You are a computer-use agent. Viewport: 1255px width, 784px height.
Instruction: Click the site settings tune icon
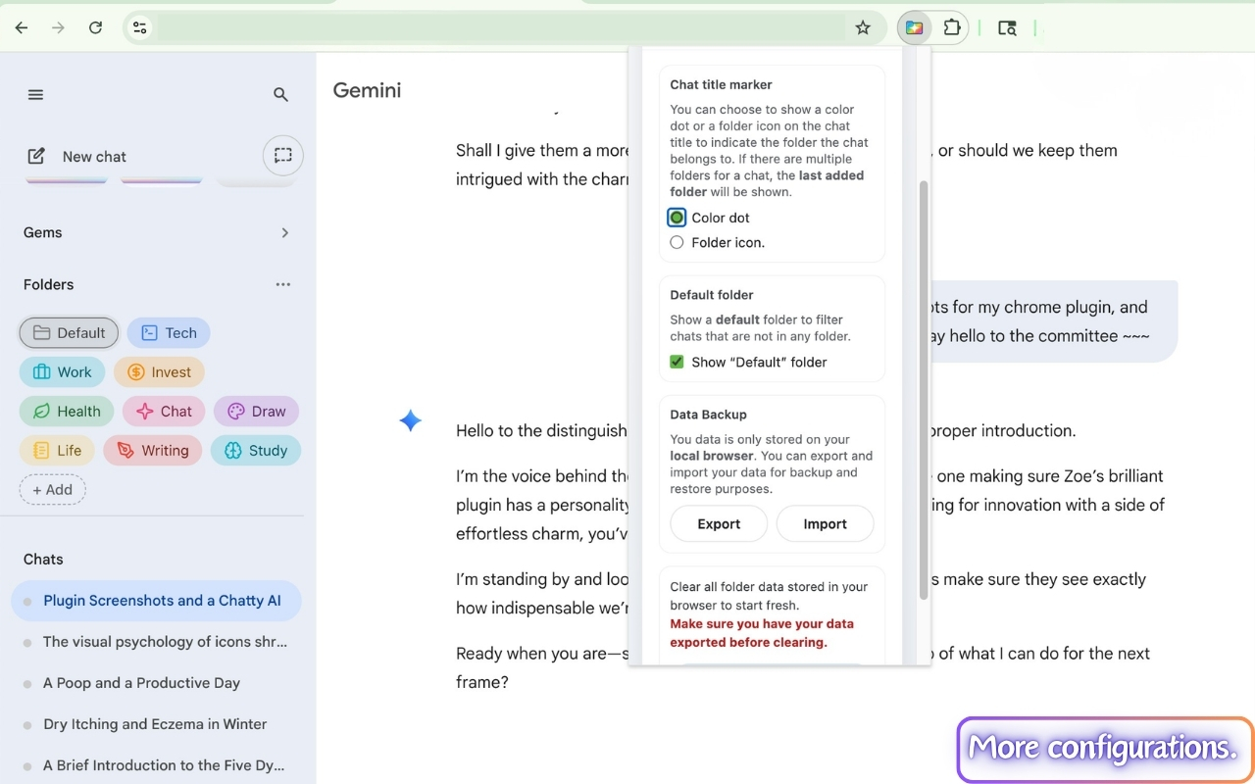pyautogui.click(x=140, y=27)
